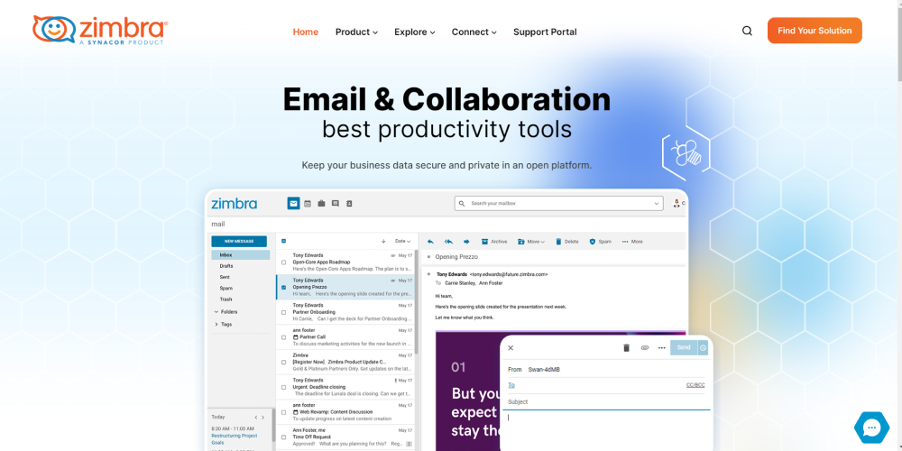The image size is (902, 451).
Task: Check the Partner Onboarding email
Action: (x=283, y=312)
